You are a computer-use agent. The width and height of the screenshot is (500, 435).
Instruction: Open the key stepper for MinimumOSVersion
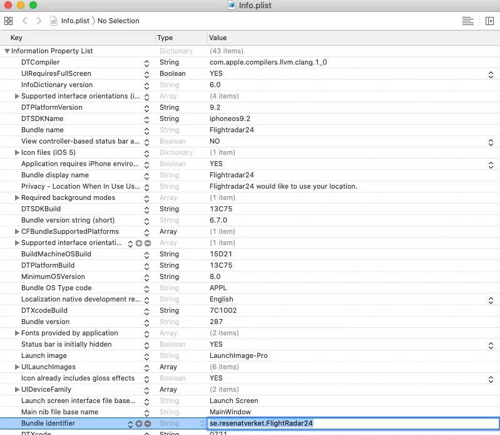146,278
